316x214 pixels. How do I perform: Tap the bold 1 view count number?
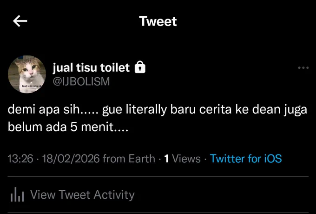pyautogui.click(x=166, y=159)
